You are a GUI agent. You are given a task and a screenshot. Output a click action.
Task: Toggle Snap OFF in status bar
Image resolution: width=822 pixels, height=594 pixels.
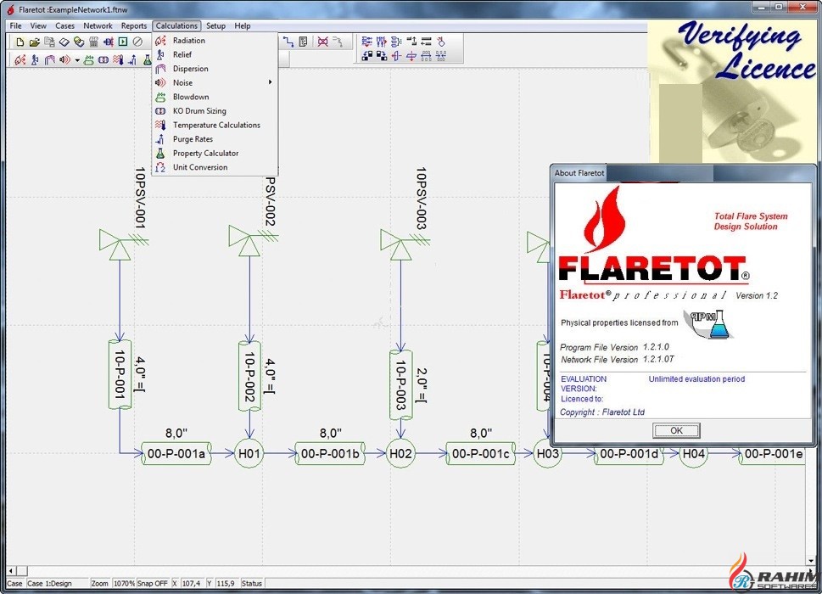[153, 584]
